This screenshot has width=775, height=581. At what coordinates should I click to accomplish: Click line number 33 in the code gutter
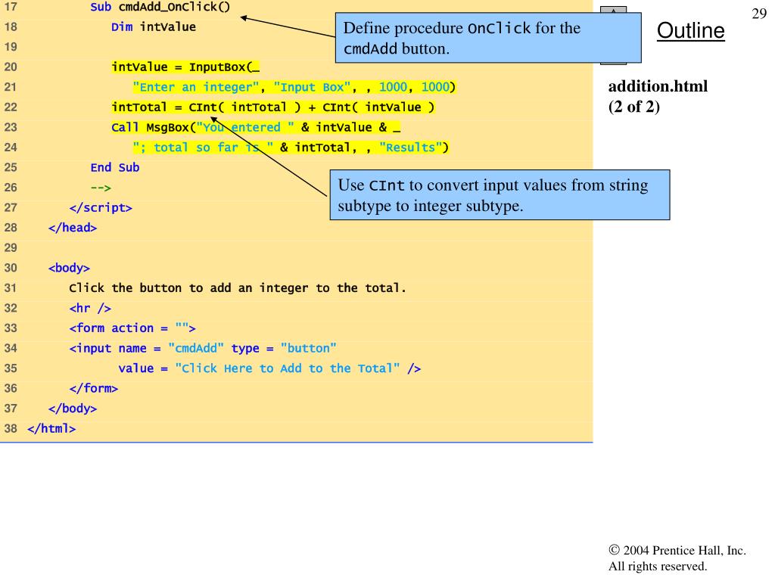[x=11, y=328]
